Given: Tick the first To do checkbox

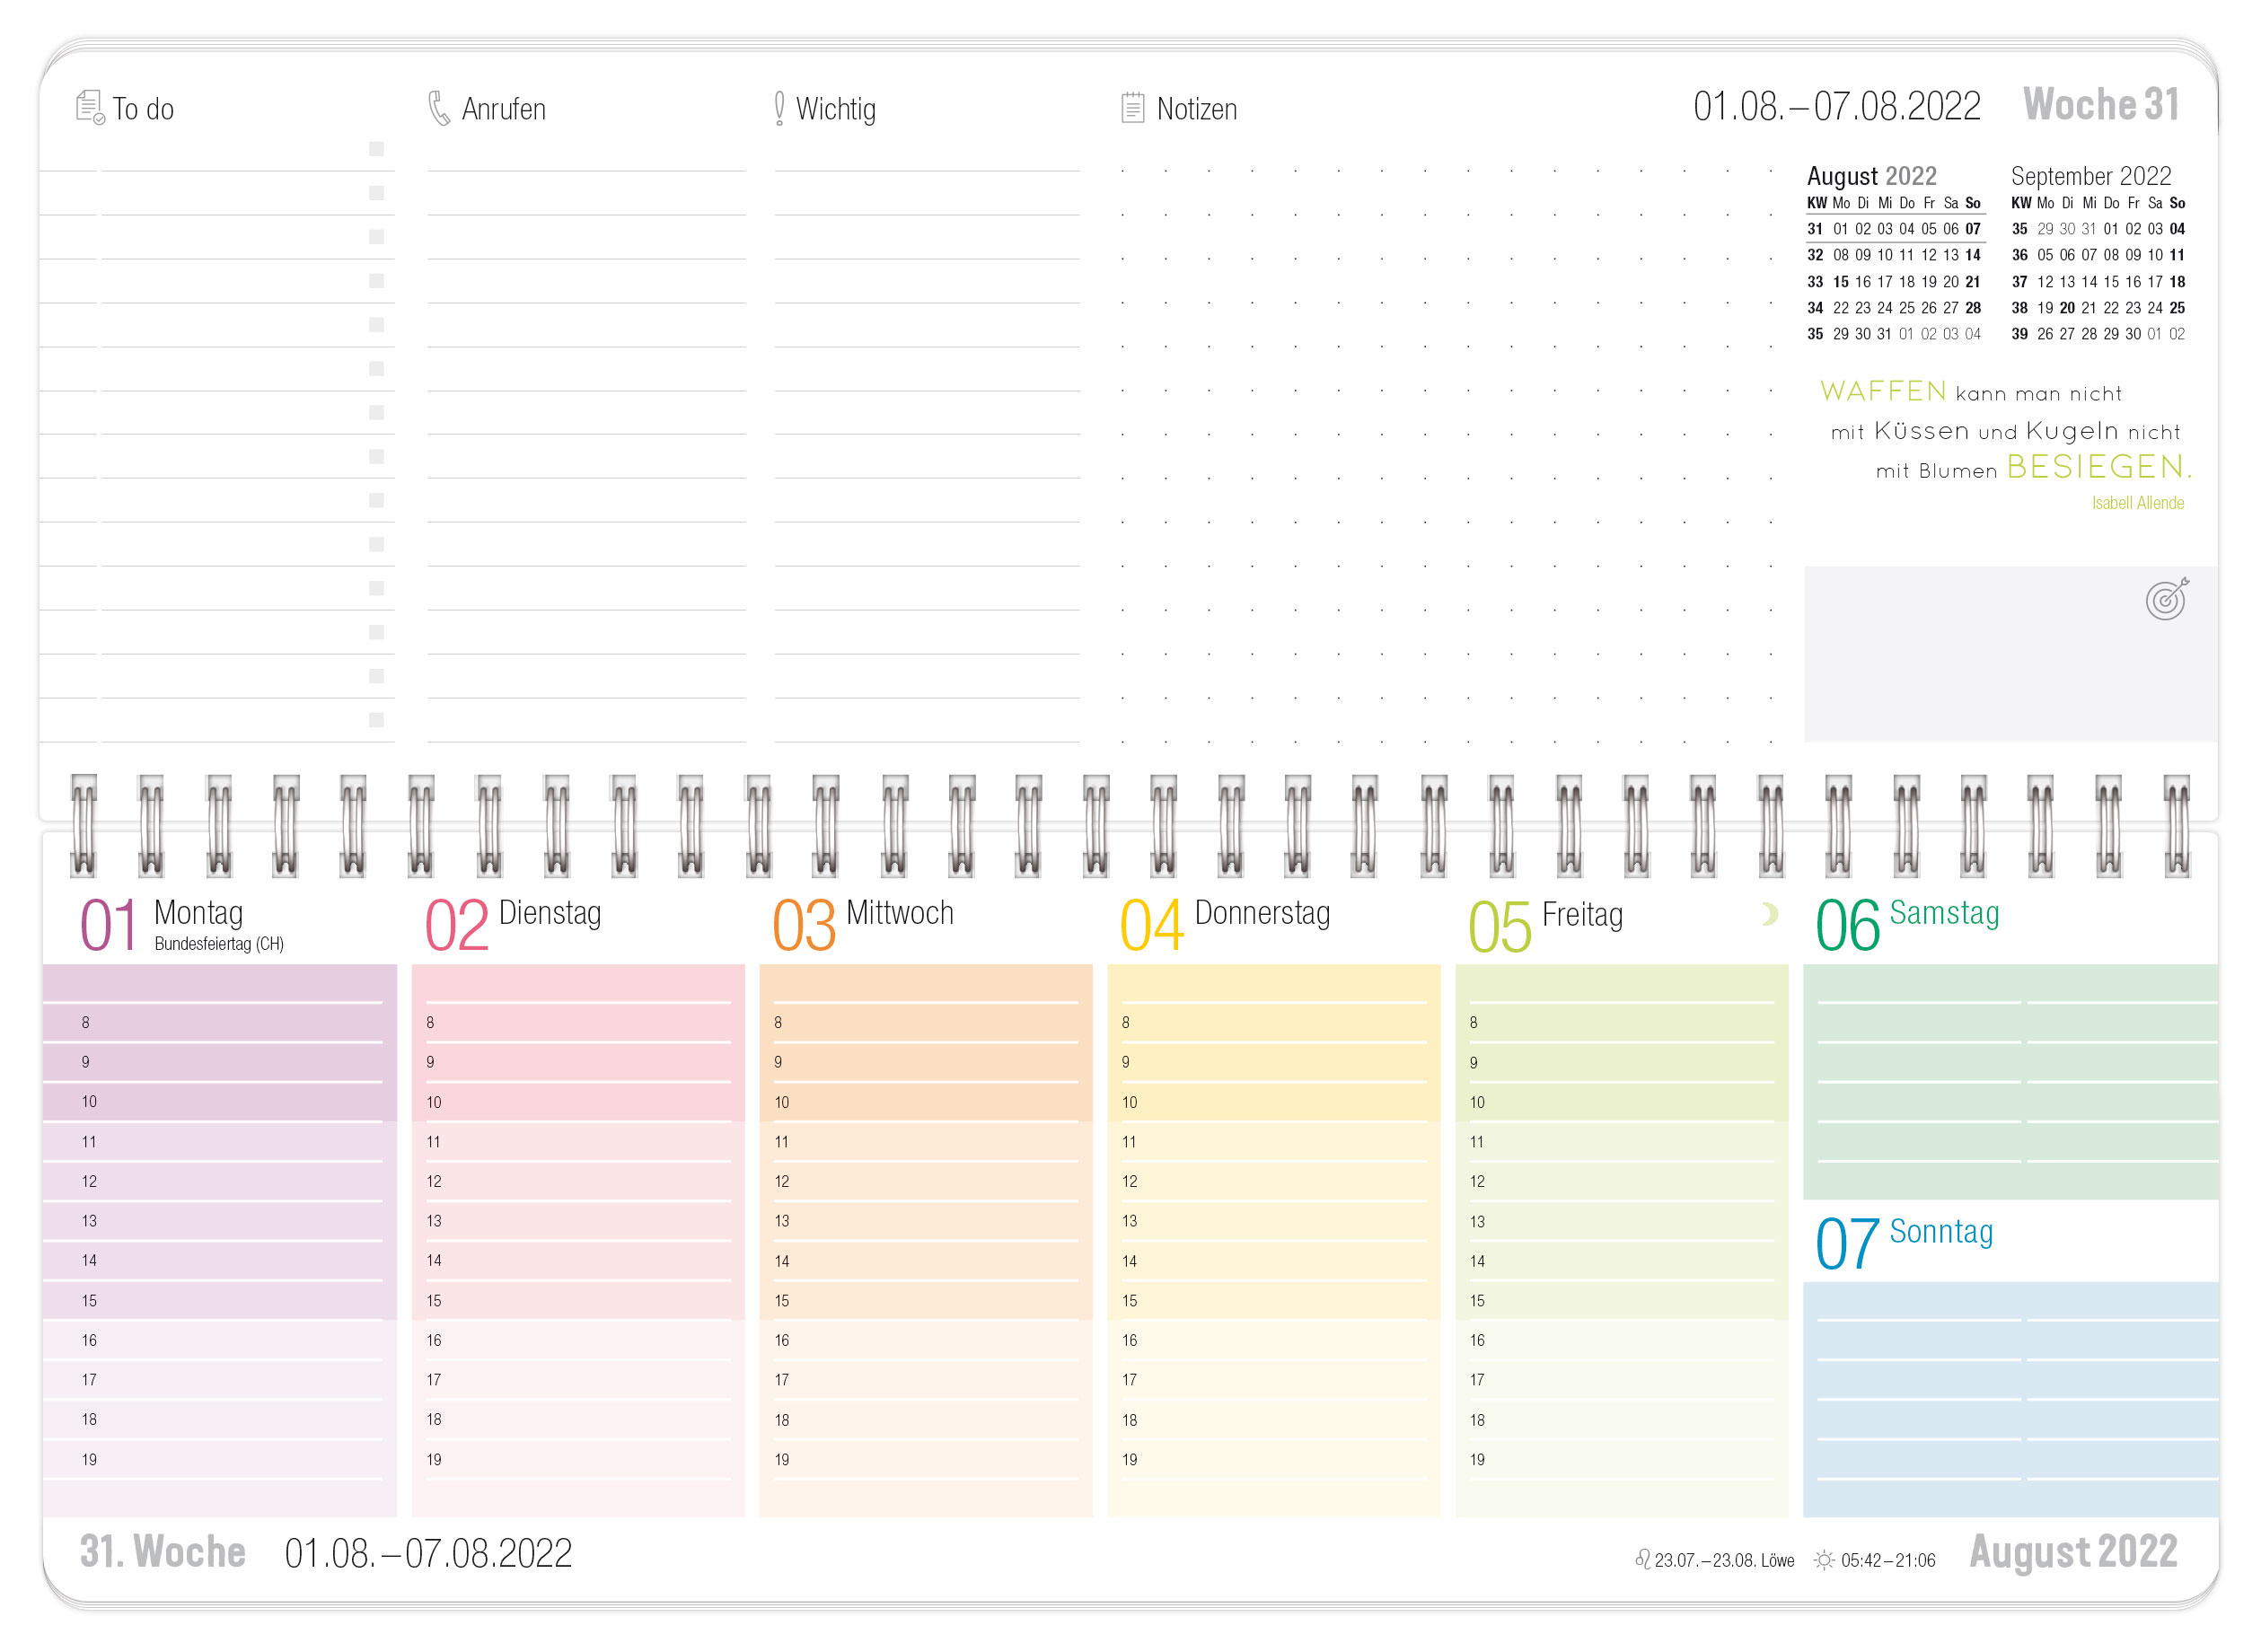Looking at the screenshot, I should point(377,149).
